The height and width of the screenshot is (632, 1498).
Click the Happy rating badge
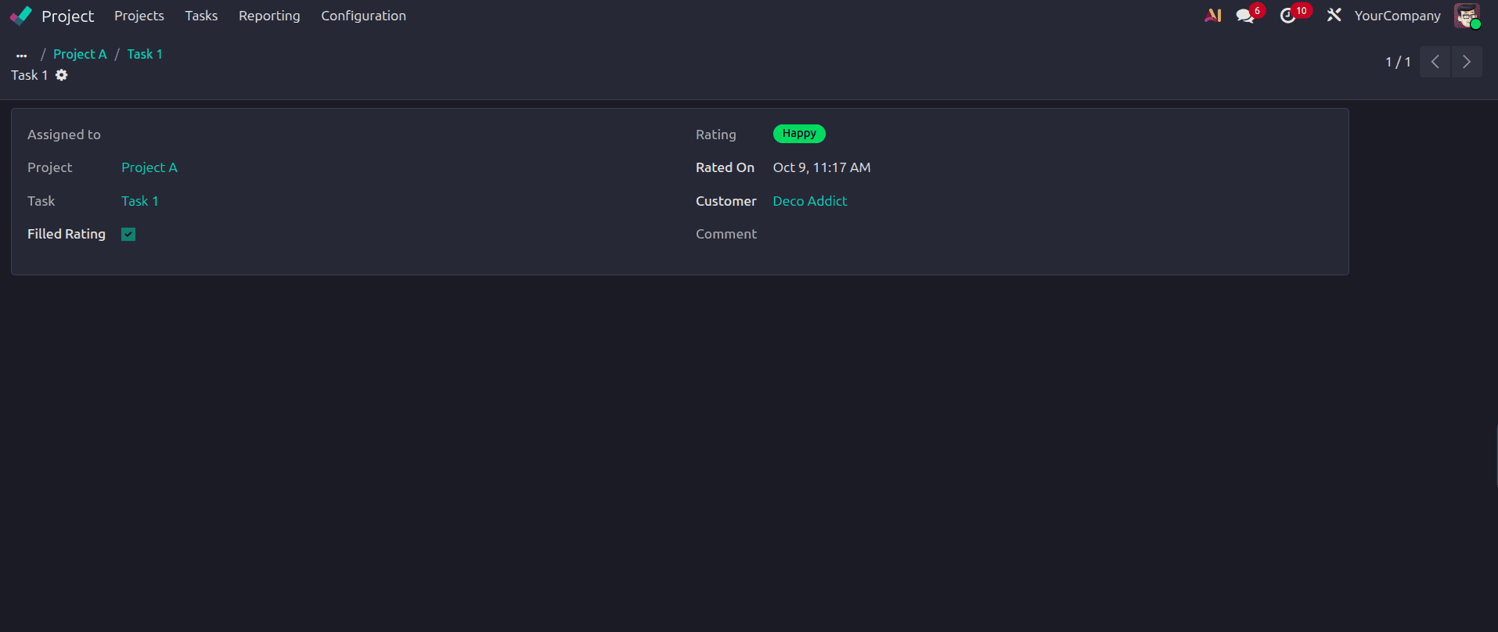(x=799, y=134)
